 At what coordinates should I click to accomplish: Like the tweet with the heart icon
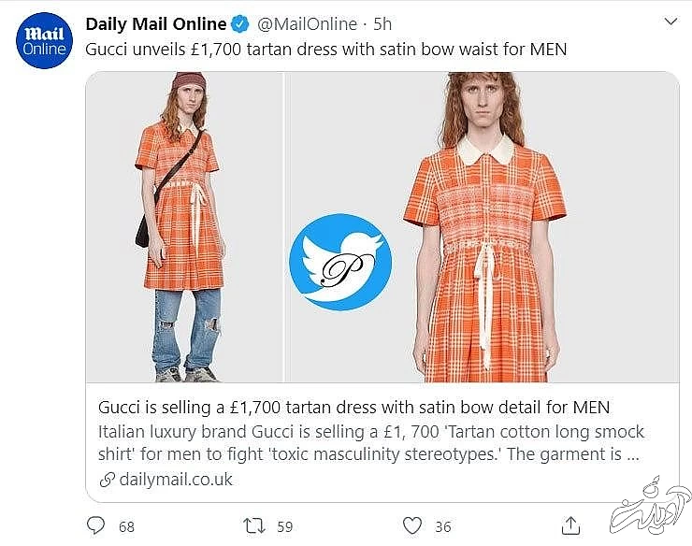(x=411, y=526)
